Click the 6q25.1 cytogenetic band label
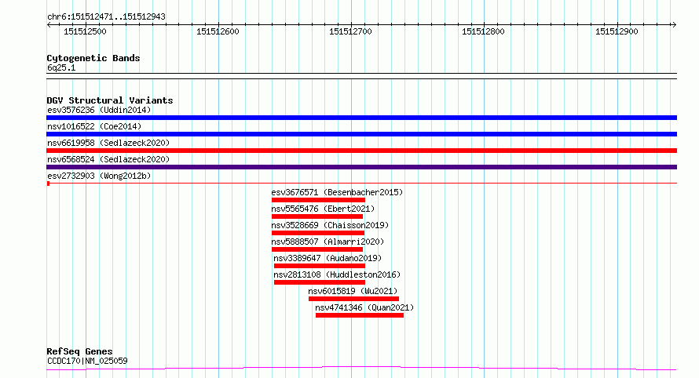 point(61,67)
